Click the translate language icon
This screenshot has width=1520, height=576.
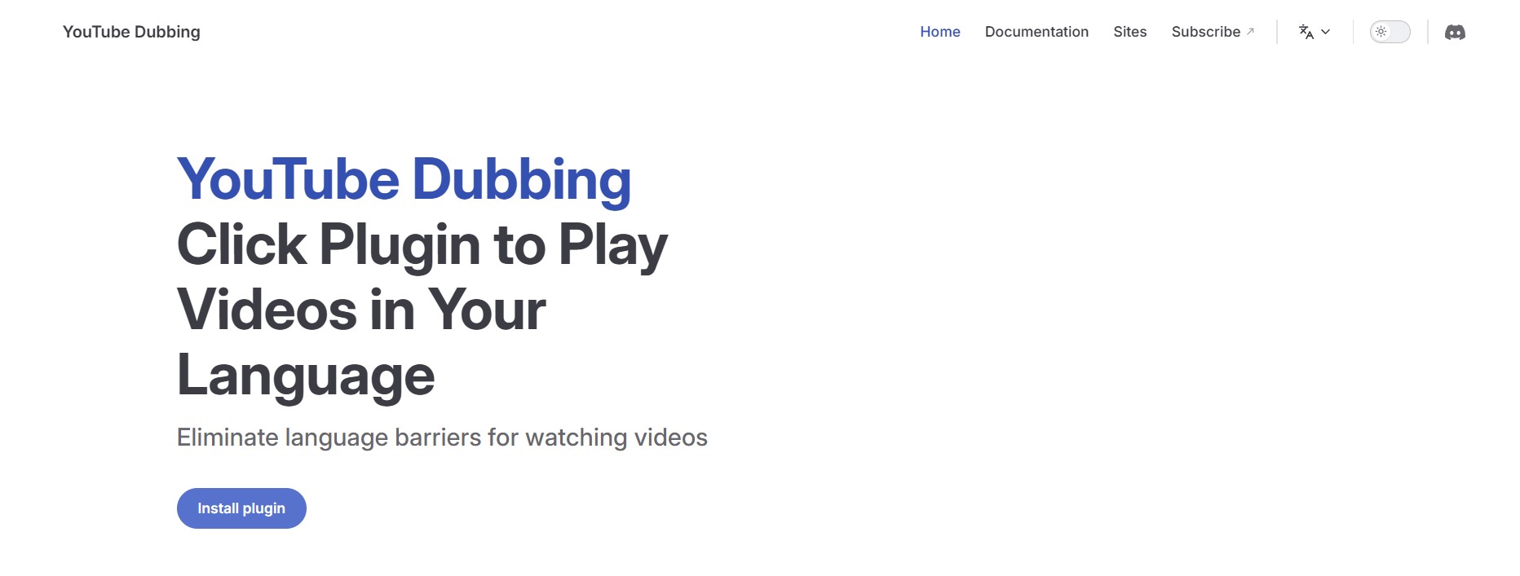coord(1306,32)
